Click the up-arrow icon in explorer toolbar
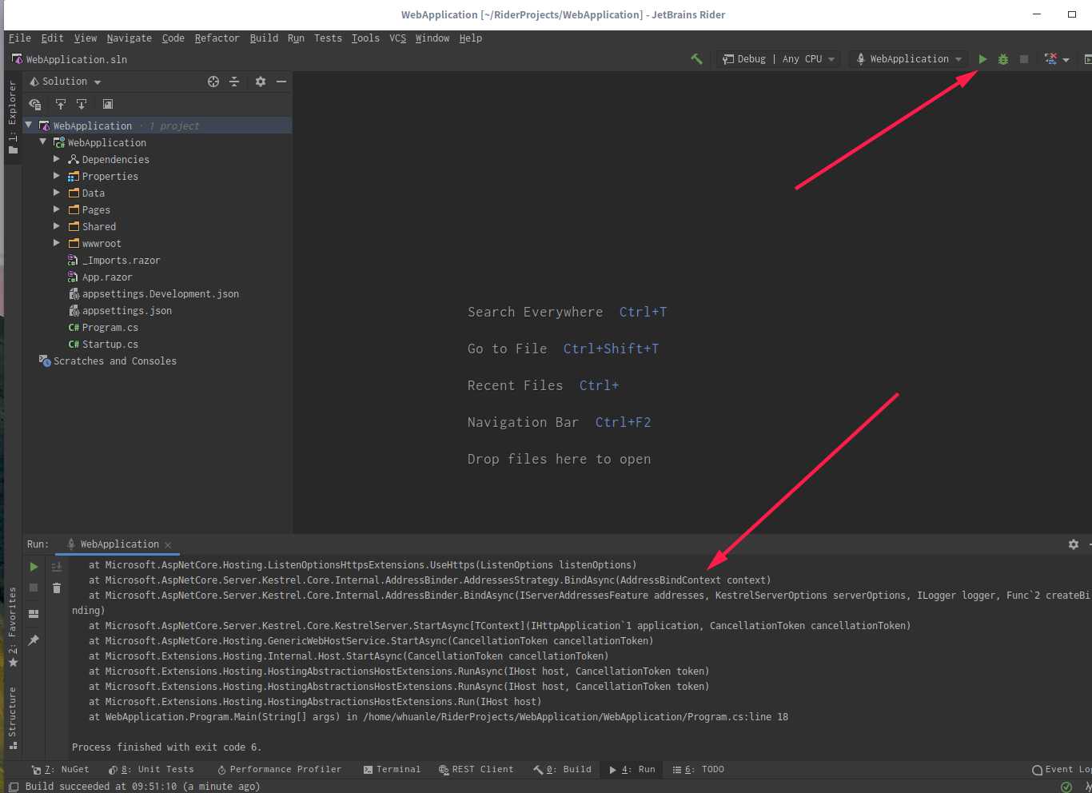 point(60,104)
